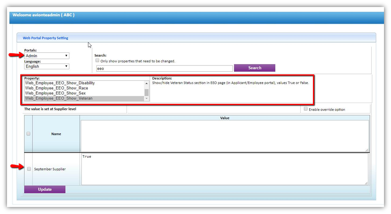Click property list scroll down arrow
Image resolution: width=391 pixels, height=214 pixels.
pos(146,98)
